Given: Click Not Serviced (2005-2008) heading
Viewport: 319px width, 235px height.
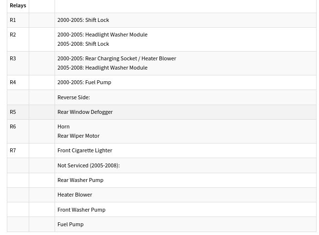Looking at the screenshot, I should 89,165.
